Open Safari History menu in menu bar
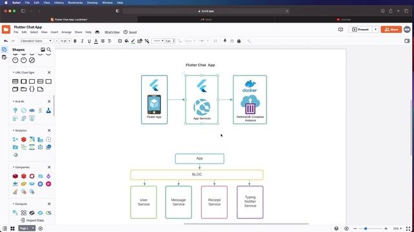Image resolution: width=414 pixels, height=232 pixels. 59,3
